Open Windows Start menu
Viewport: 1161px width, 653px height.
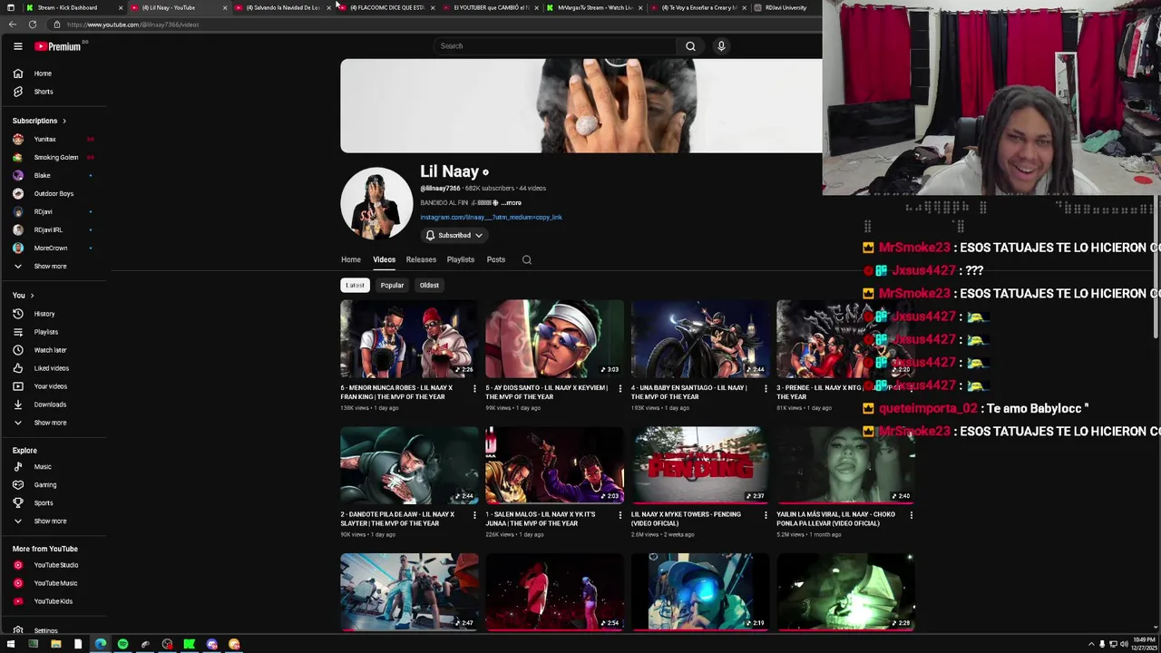tap(10, 644)
